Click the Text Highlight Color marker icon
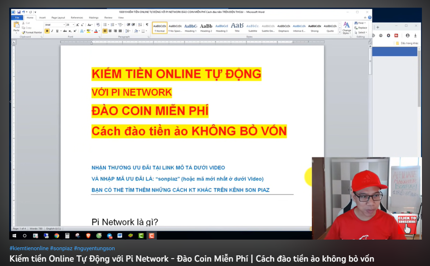The width and height of the screenshot is (430, 266). (x=88, y=31)
